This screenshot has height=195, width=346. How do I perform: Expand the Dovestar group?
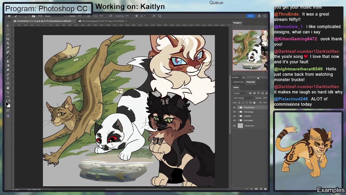coord(238,116)
